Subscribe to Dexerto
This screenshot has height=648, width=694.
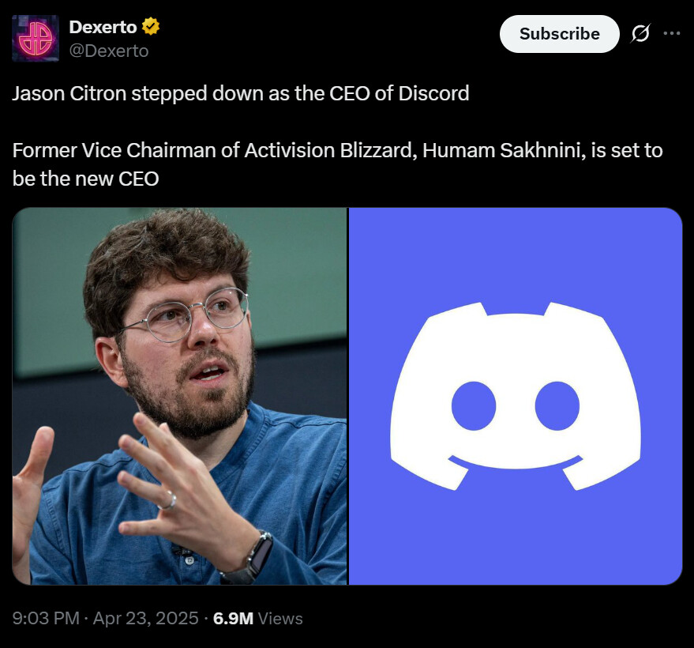[560, 34]
